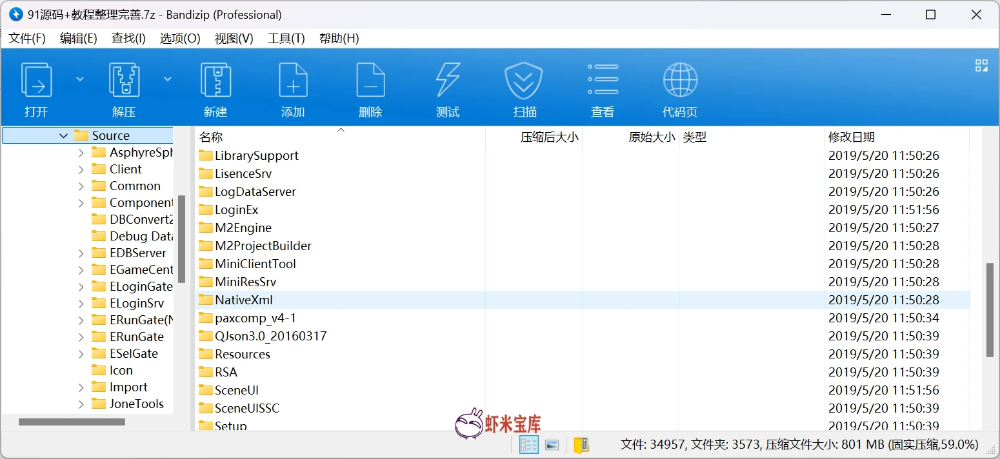Screen dimensions: 1000x459
Task: Click the folder tree horizontal scrollbar thumb
Action: coord(72,422)
